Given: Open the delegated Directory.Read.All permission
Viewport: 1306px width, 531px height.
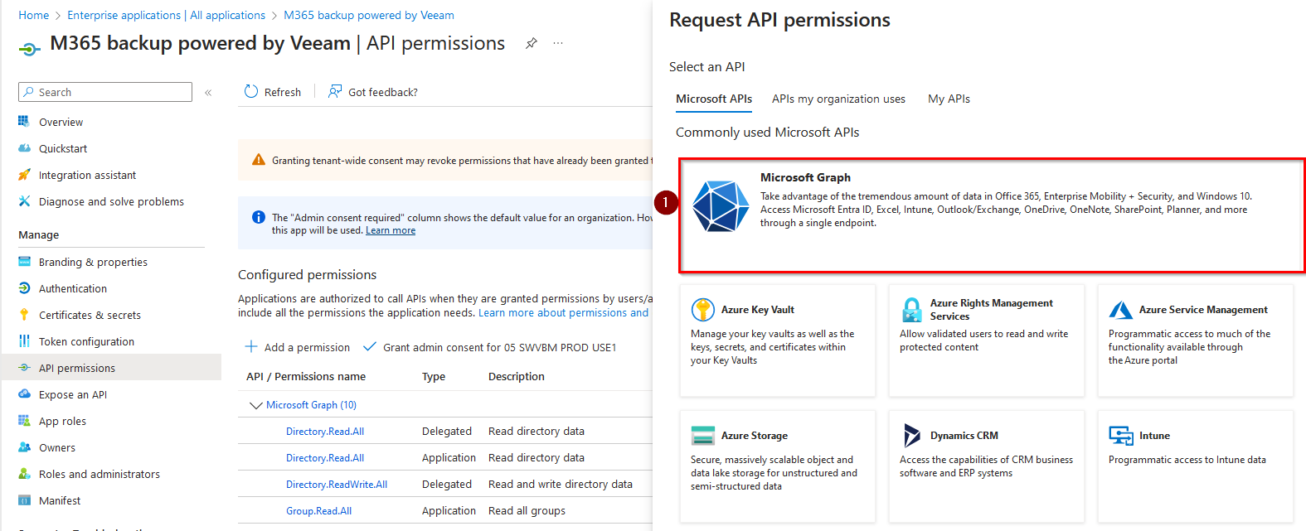Looking at the screenshot, I should [325, 432].
